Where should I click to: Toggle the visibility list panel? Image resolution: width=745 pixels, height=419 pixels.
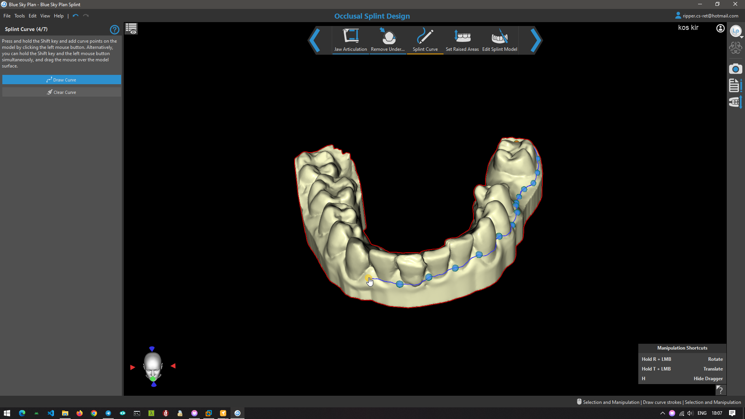131,29
